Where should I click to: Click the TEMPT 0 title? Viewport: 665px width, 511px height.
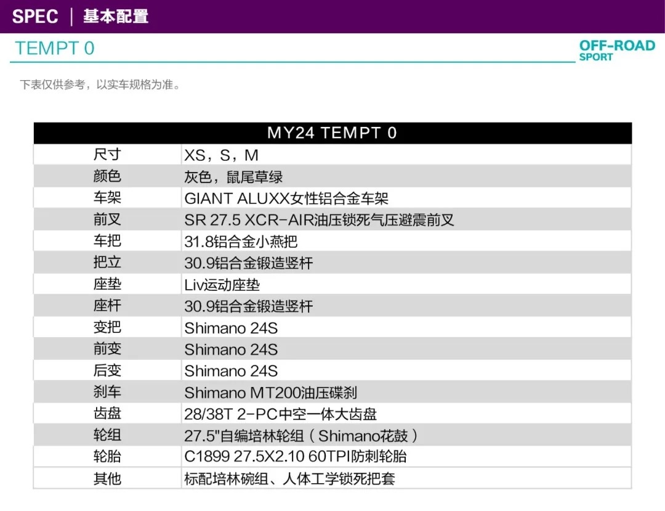[x=55, y=48]
